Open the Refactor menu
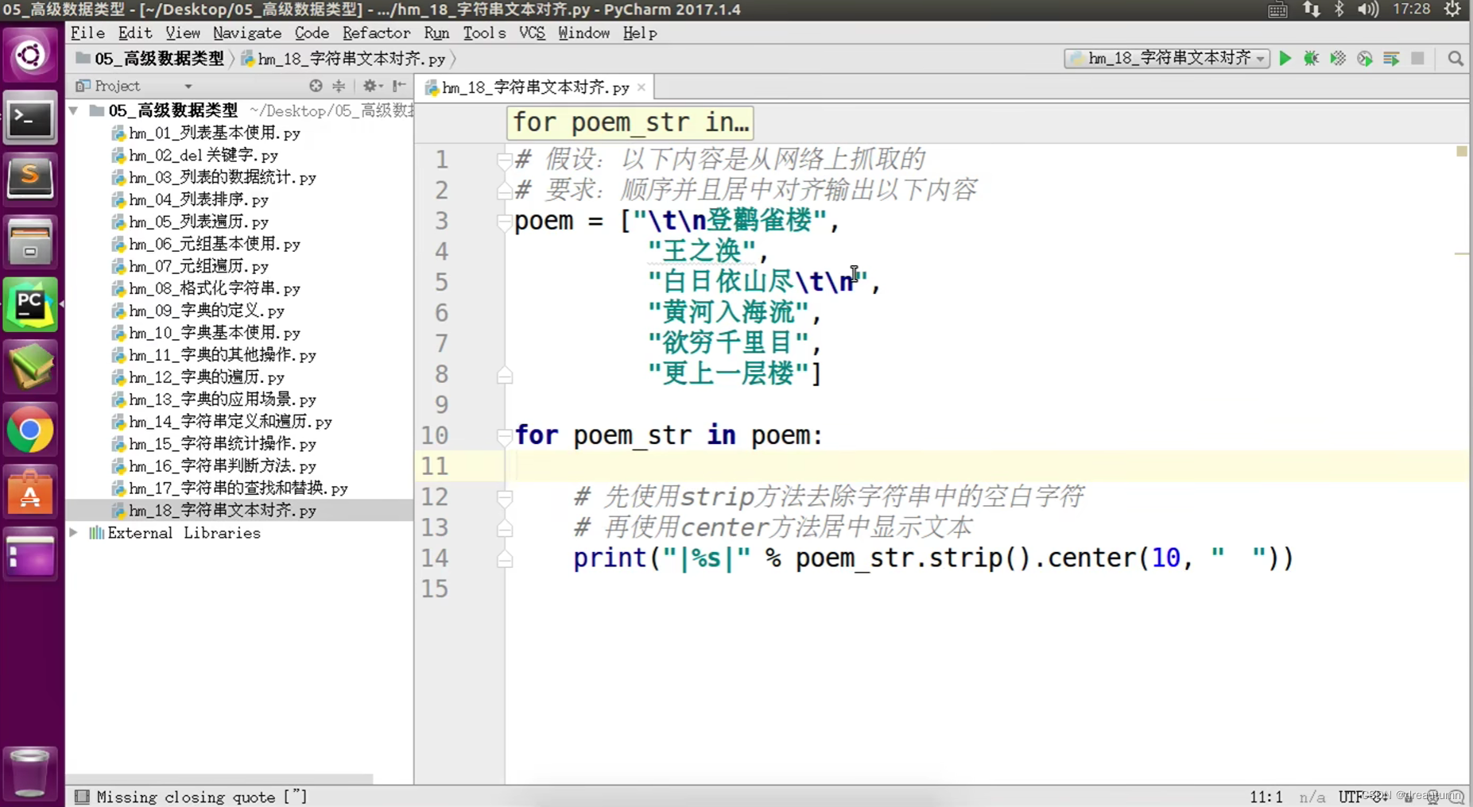The width and height of the screenshot is (1473, 807). 376,33
